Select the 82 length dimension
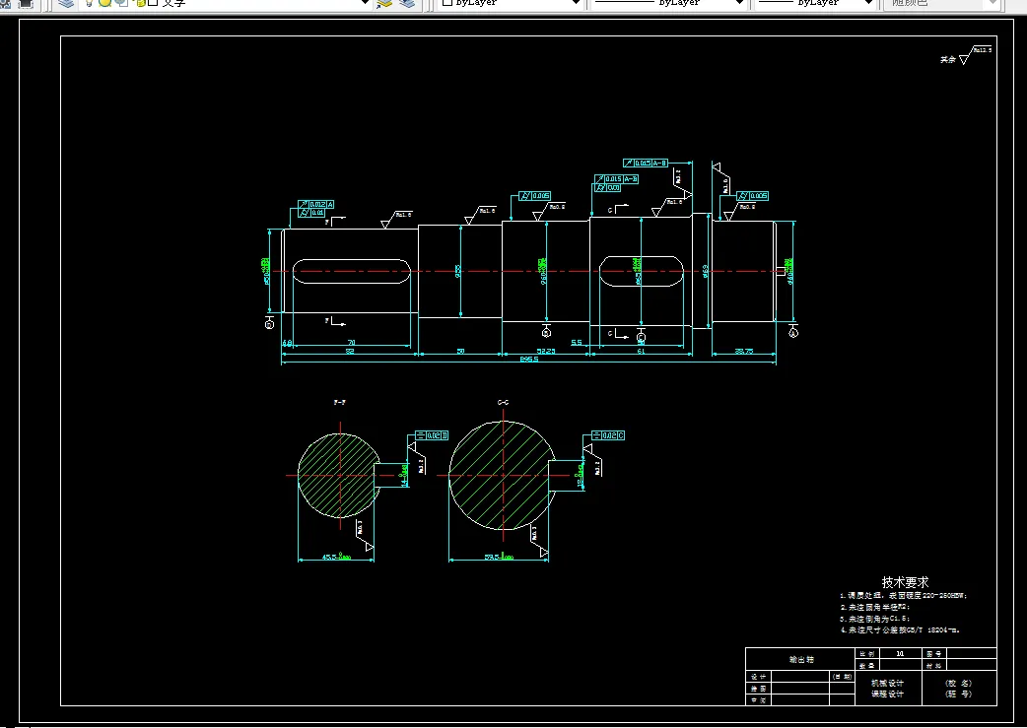Image resolution: width=1027 pixels, height=728 pixels. coord(350,352)
